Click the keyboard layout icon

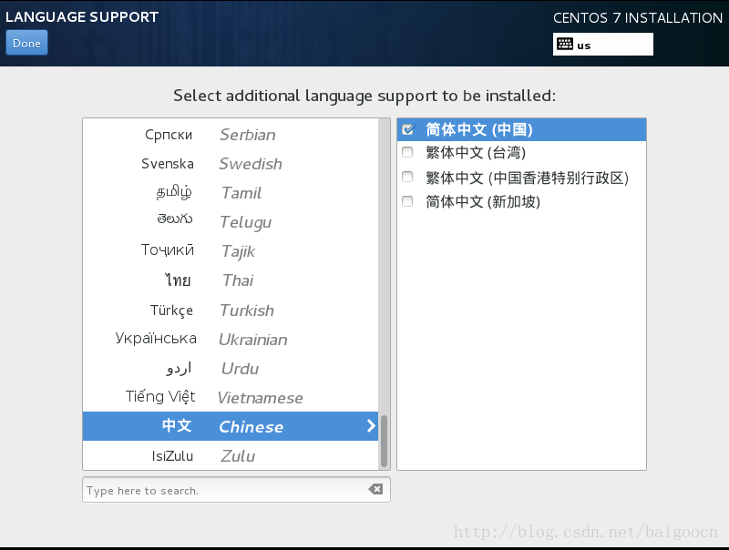click(564, 45)
